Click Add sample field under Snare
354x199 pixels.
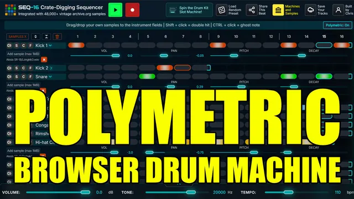pyautogui.click(x=23, y=85)
